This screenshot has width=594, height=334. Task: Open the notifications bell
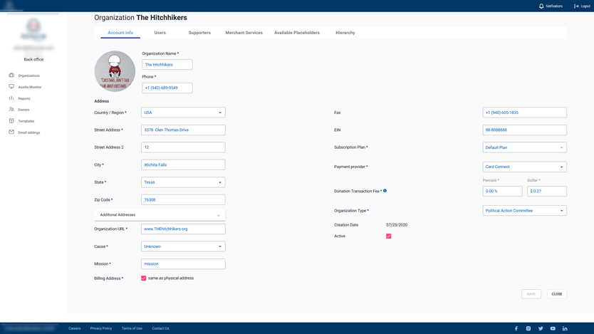(541, 6)
